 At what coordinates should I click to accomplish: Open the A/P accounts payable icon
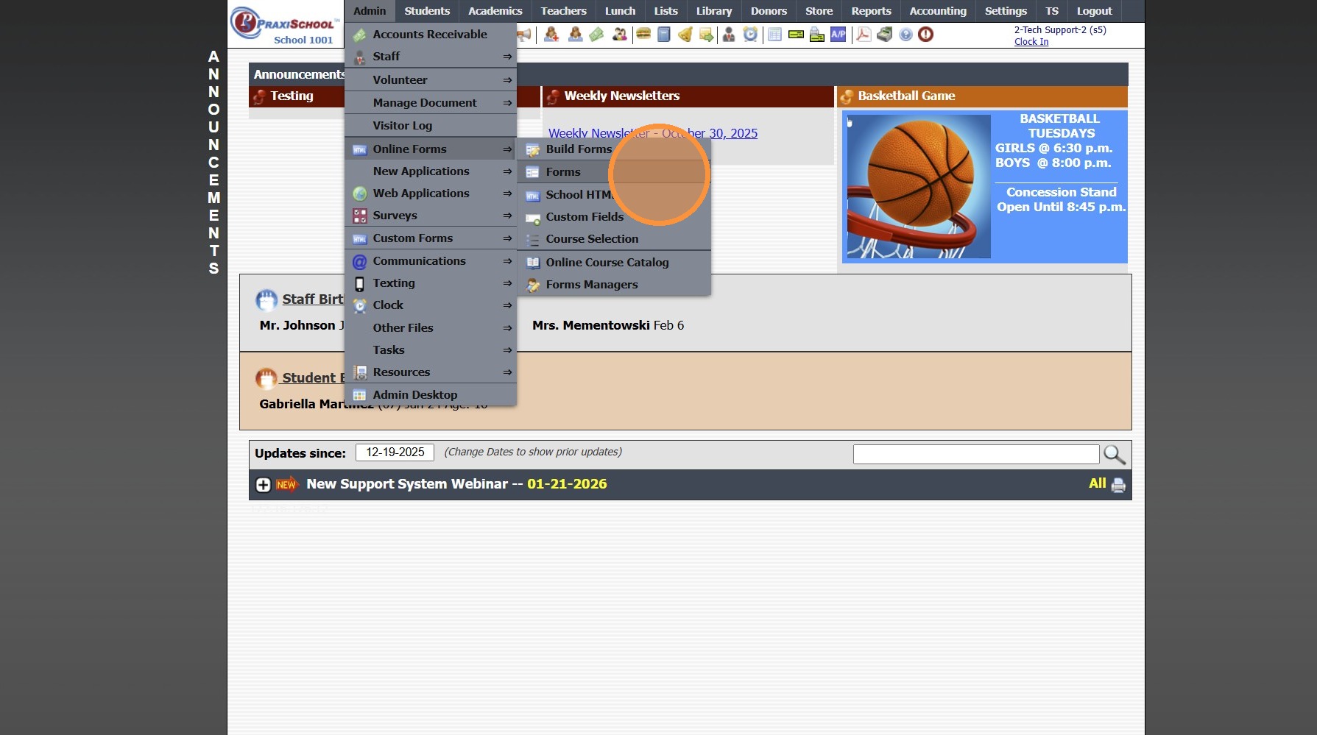tap(838, 34)
